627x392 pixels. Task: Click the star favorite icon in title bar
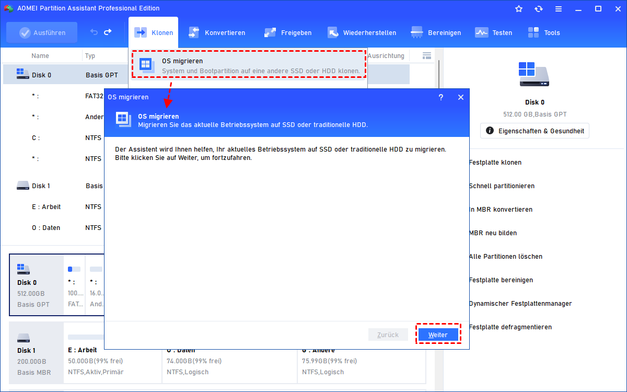tap(519, 8)
